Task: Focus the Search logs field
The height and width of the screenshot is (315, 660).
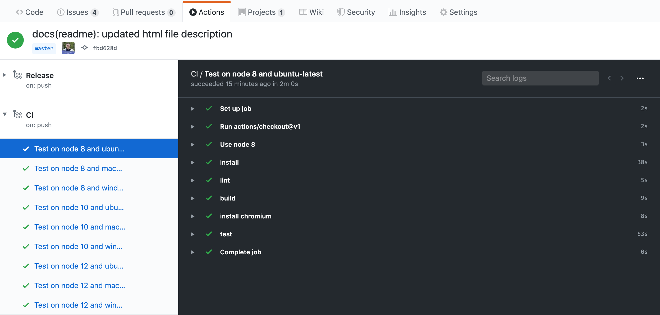Action: click(540, 78)
